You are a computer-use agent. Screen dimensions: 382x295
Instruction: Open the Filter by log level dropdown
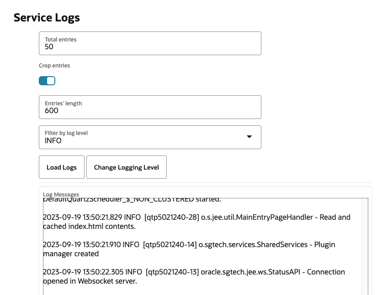tap(150, 137)
